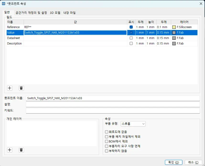The height and width of the screenshot is (166, 205).
Task: Open Reference layer F.Silkscreen selector
Action: click(x=184, y=27)
